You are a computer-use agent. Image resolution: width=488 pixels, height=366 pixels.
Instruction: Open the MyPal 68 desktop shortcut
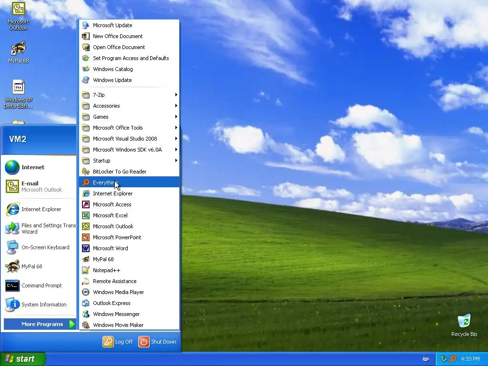coord(19,52)
